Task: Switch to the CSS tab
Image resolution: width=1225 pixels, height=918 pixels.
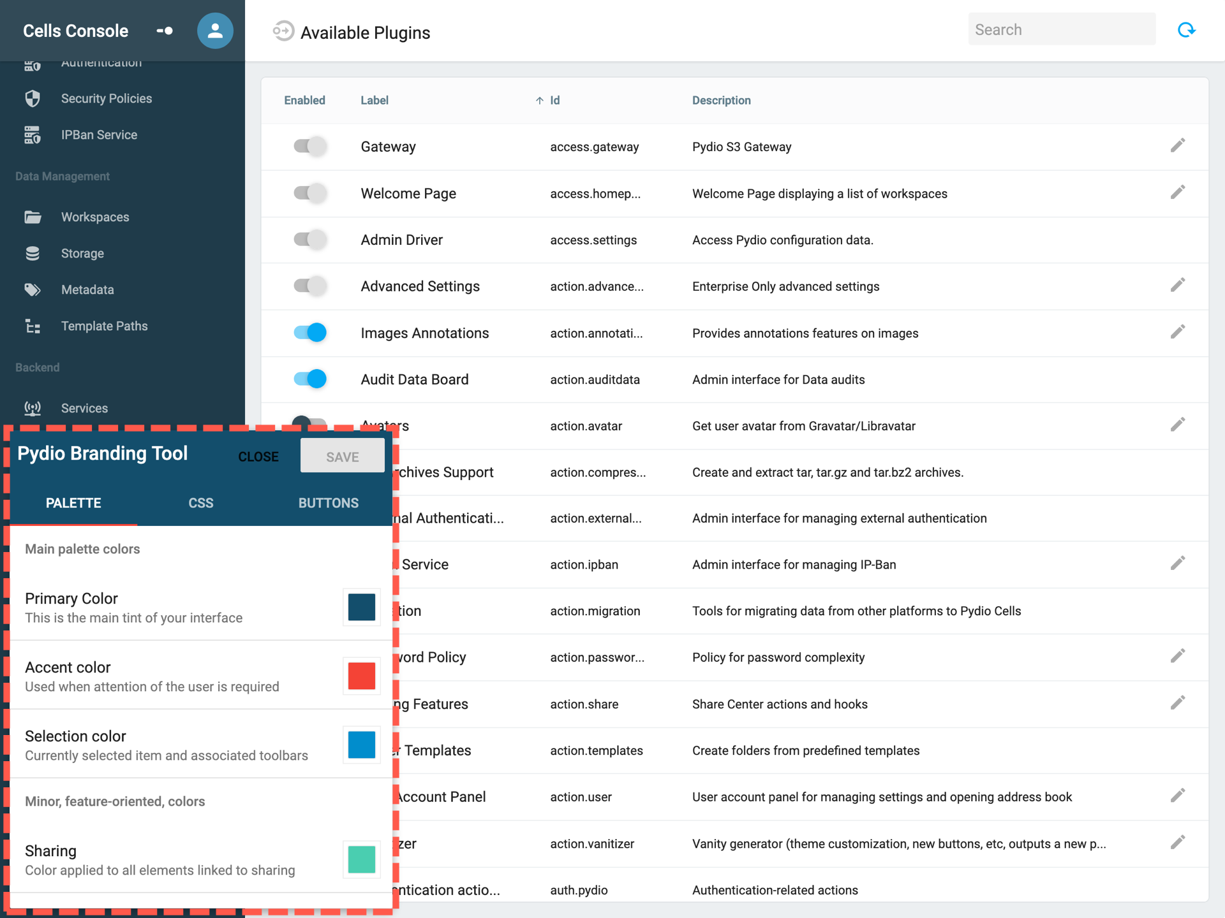Action: coord(201,503)
